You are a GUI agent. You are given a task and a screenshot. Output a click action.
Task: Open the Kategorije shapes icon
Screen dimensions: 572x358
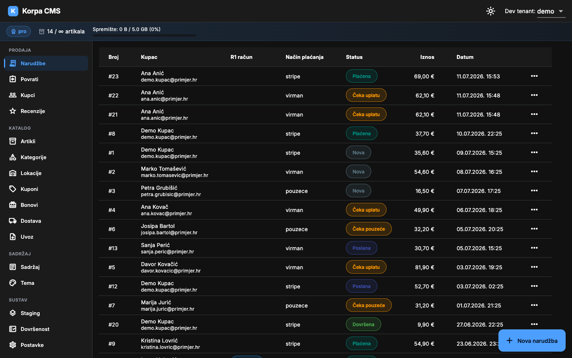point(13,157)
